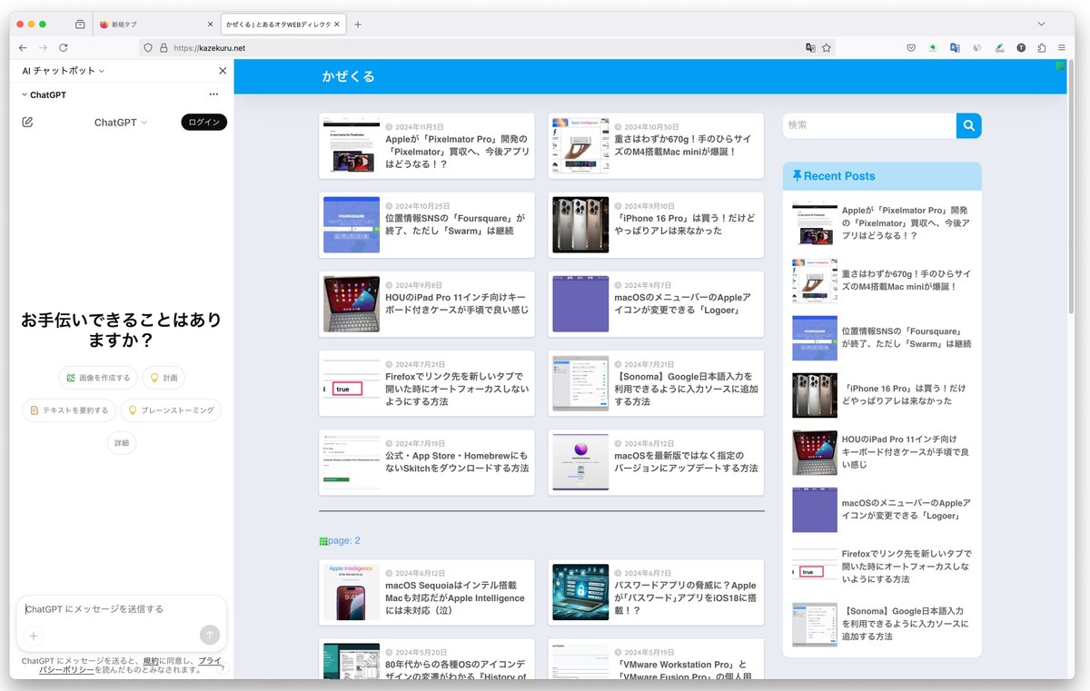Open the Sonoma Google日本語入力 article in main list
The image size is (1090, 691).
tap(656, 383)
